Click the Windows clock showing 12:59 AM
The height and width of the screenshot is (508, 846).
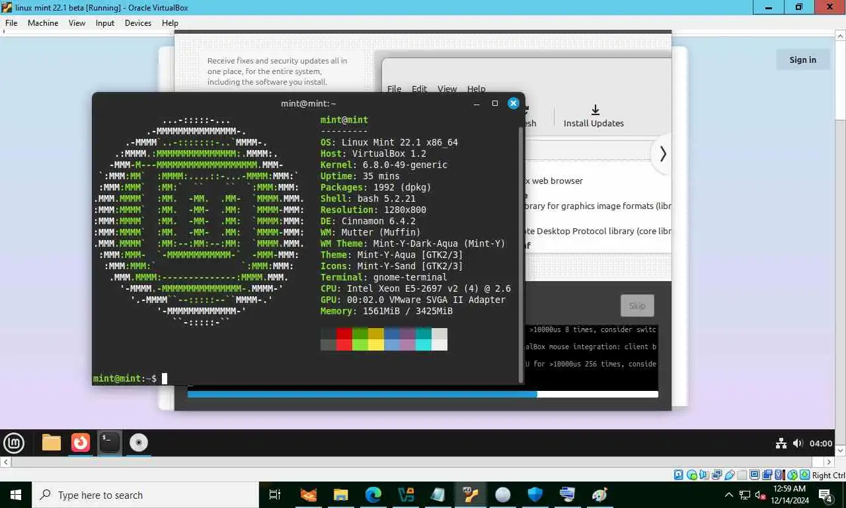[x=788, y=489]
